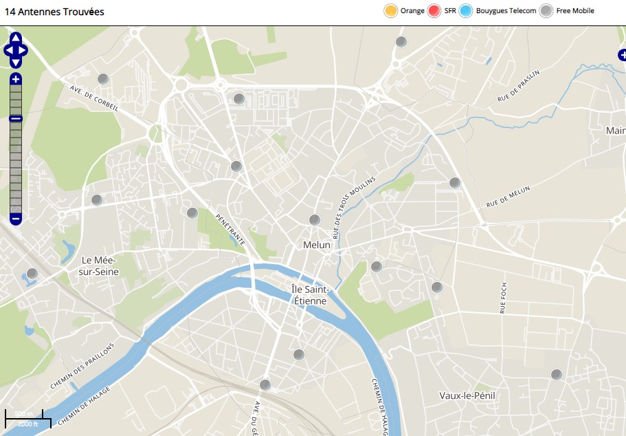Expand the layer switcher plus button
Viewport: 626px width, 436px height.
click(621, 55)
